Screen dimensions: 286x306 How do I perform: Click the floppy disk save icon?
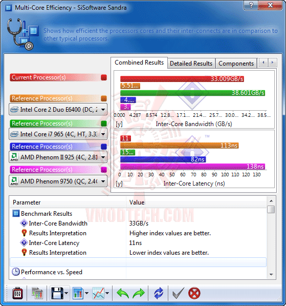[57, 293]
